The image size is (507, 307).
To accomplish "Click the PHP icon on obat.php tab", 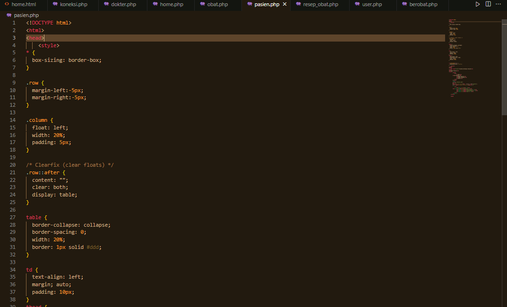I will (x=202, y=4).
